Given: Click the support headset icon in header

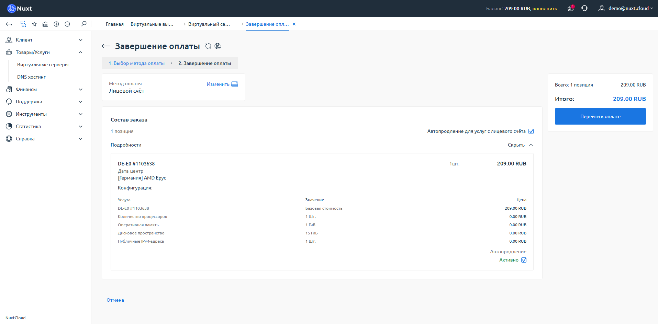Looking at the screenshot, I should 584,9.
